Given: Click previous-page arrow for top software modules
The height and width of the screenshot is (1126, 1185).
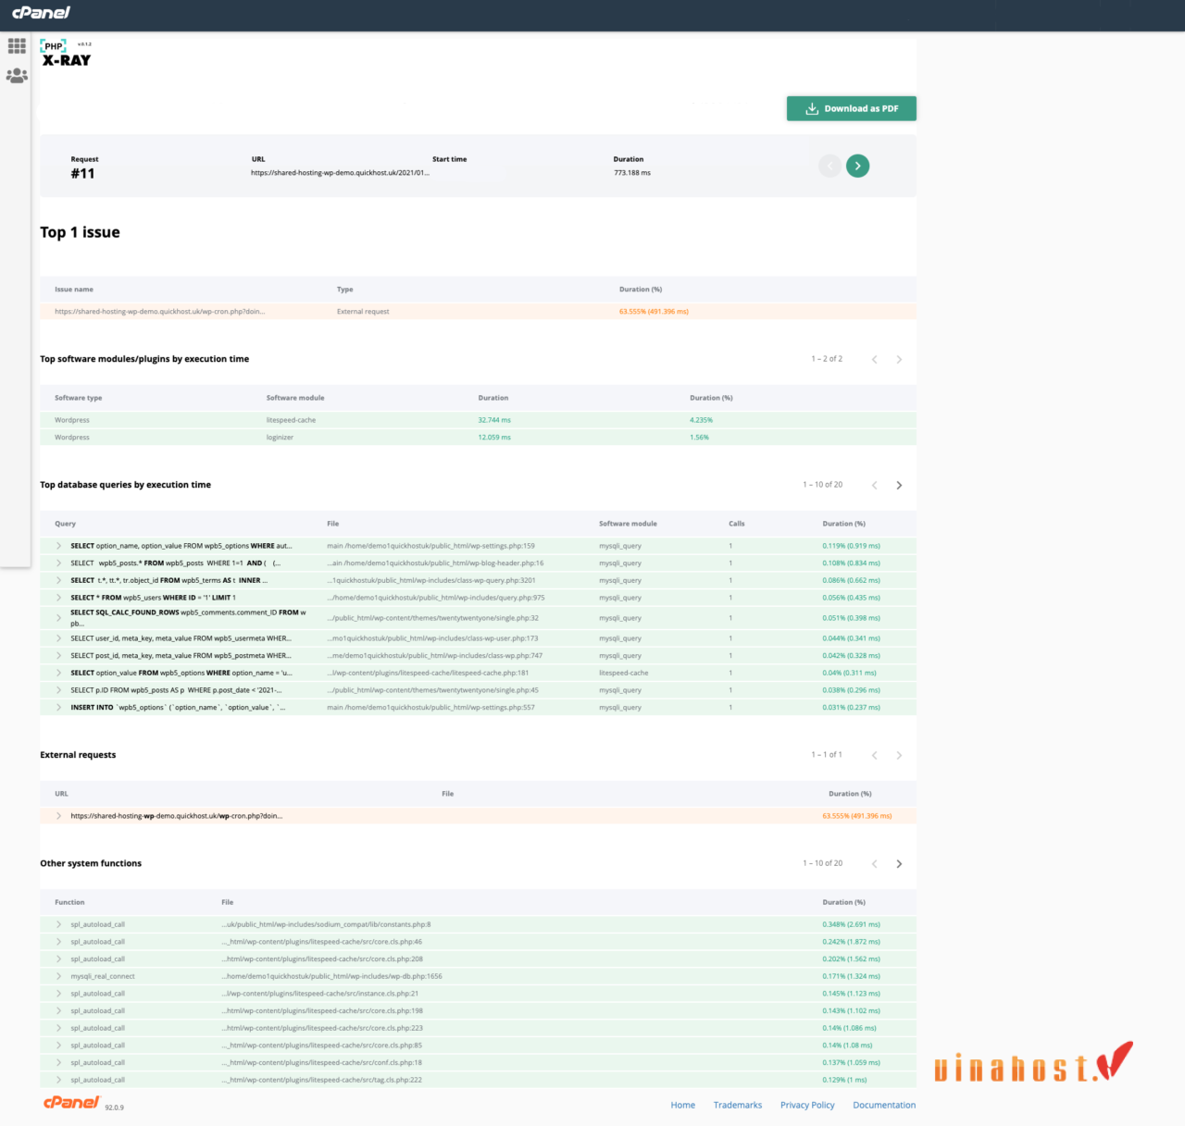Looking at the screenshot, I should [874, 359].
